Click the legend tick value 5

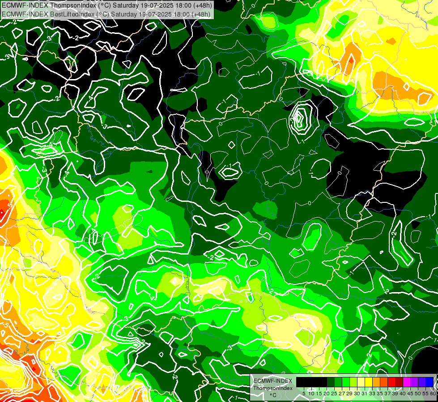point(304,394)
